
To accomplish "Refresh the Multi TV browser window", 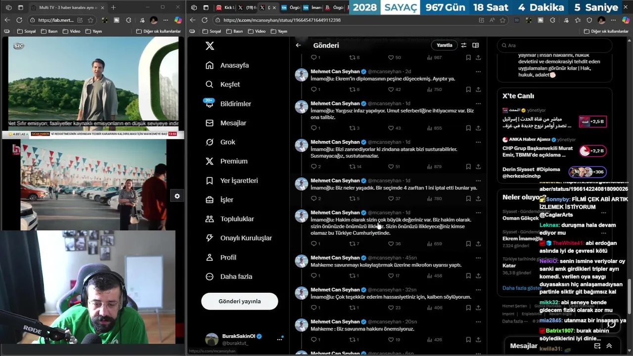I will [19, 20].
